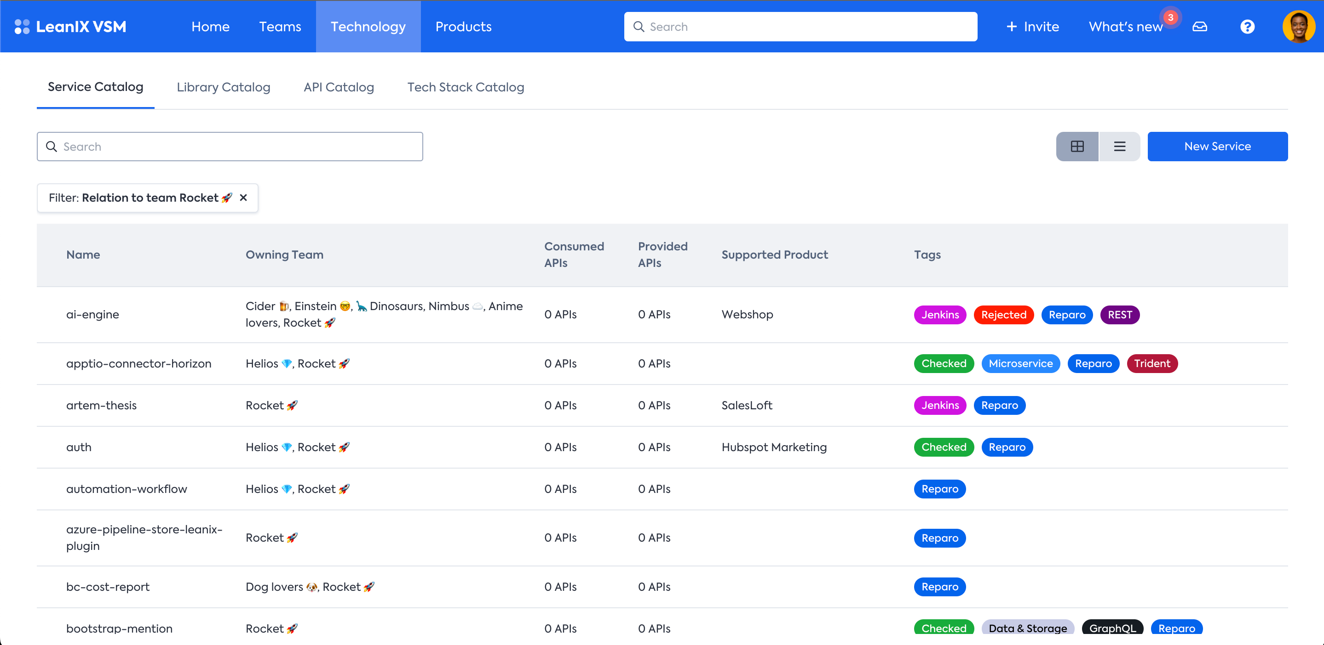The width and height of the screenshot is (1324, 645).
Task: Open the Teams menu
Action: [x=280, y=27]
